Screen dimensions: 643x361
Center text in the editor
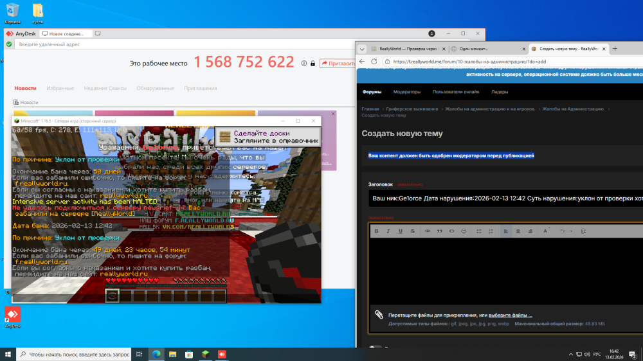pyautogui.click(x=518, y=231)
